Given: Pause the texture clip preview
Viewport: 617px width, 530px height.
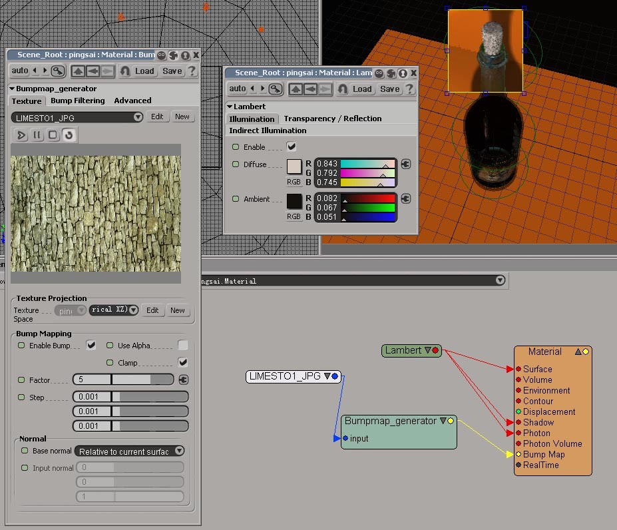Looking at the screenshot, I should [37, 135].
